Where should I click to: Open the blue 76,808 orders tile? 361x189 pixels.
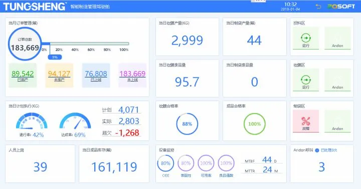(96, 75)
